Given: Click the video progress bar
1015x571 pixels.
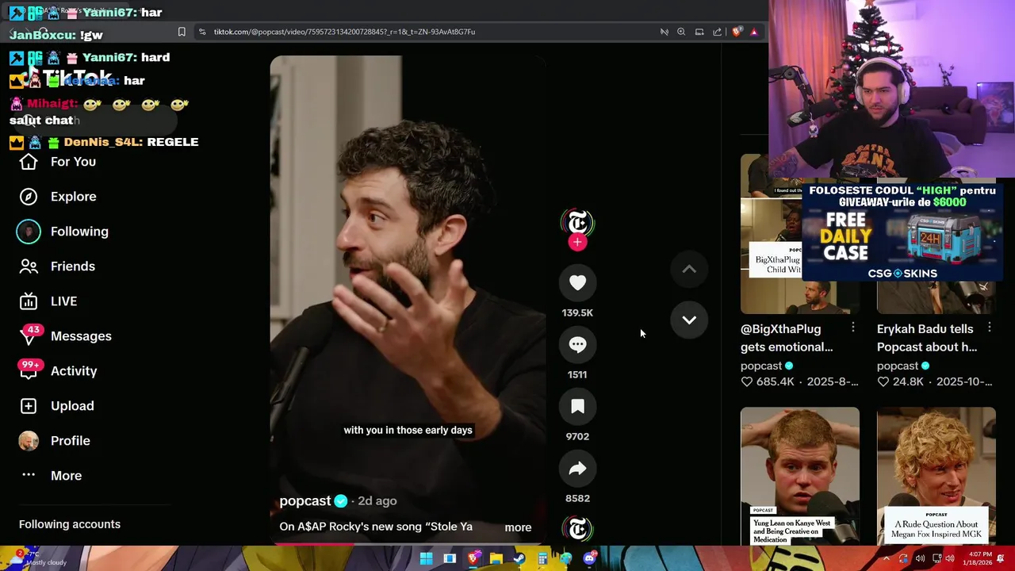Looking at the screenshot, I should (408, 544).
